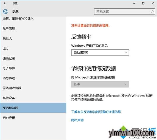Select 语音、墨迹书写和键入 in sidebar

18,18
